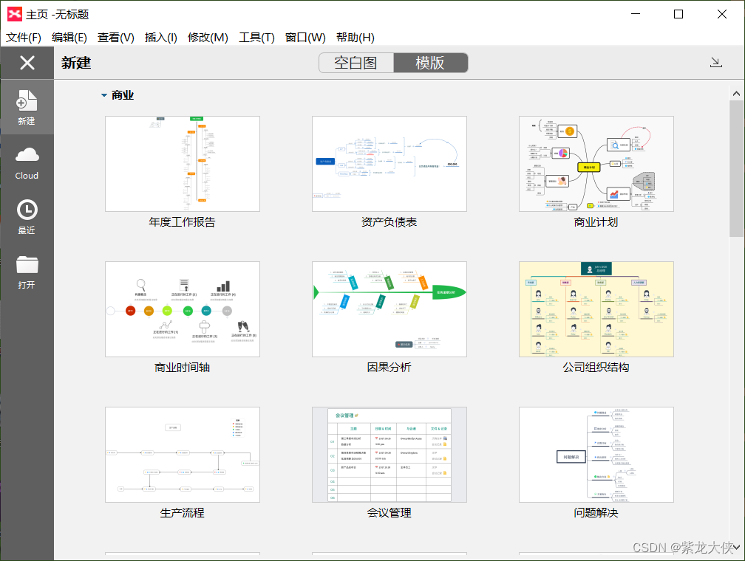The width and height of the screenshot is (745, 561).
Task: Select the 问题解决 template thumbnail
Action: (596, 455)
